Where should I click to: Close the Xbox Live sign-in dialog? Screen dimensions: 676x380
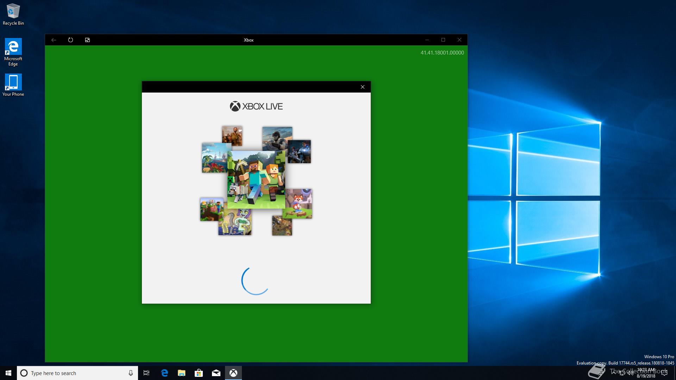point(362,87)
